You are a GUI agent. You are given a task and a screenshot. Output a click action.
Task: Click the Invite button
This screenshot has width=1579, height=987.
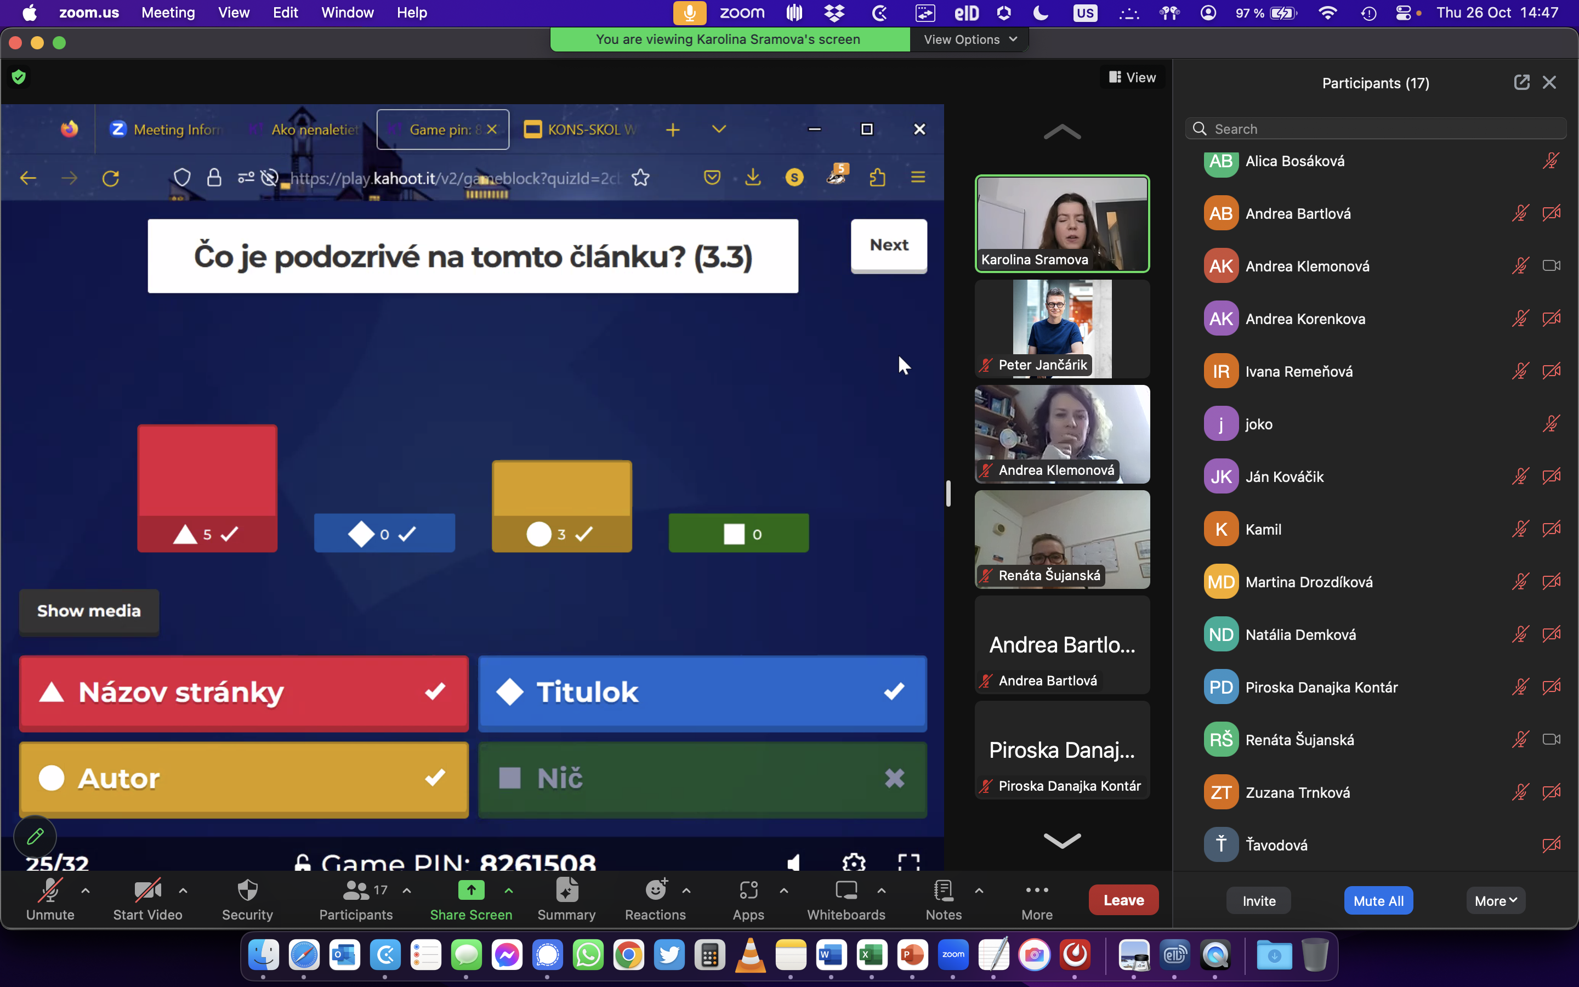click(x=1259, y=901)
